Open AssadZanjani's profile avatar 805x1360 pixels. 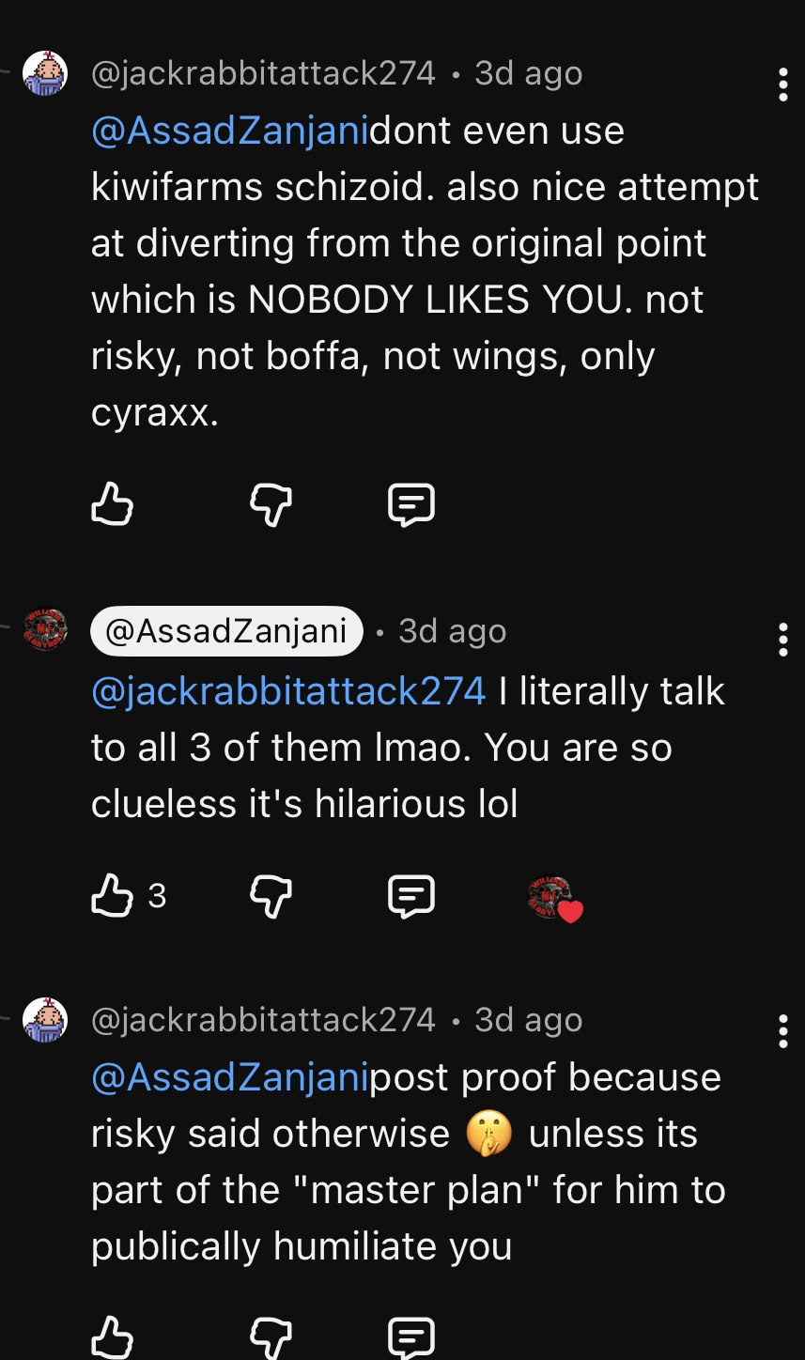tap(45, 629)
